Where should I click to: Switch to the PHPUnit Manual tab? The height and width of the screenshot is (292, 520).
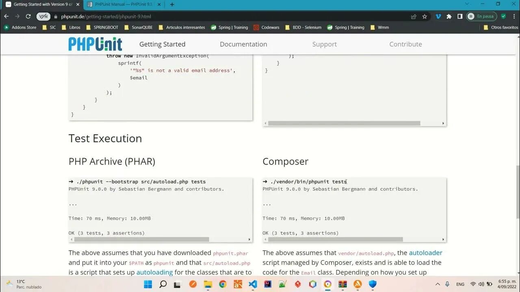click(123, 4)
